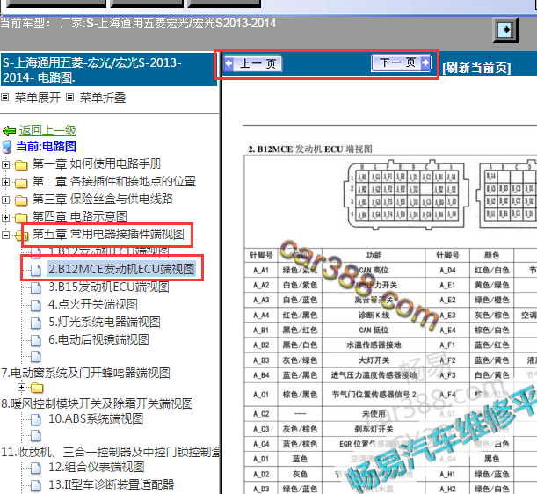
Task: Click table cell 红色/白色 for A_D4
Action: [x=492, y=271]
